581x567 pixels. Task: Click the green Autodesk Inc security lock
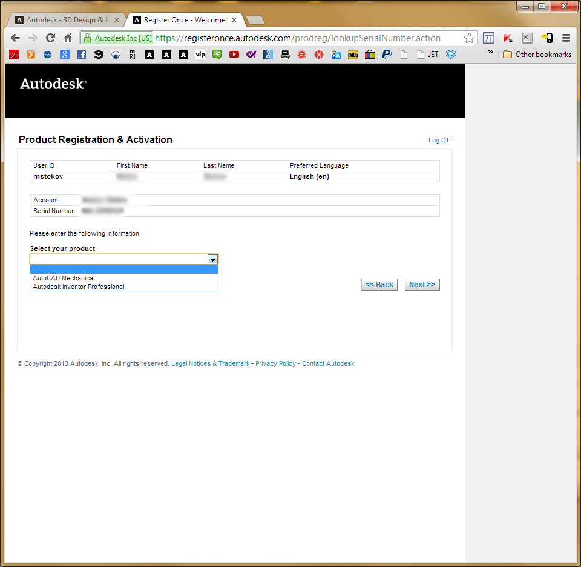[x=117, y=38]
